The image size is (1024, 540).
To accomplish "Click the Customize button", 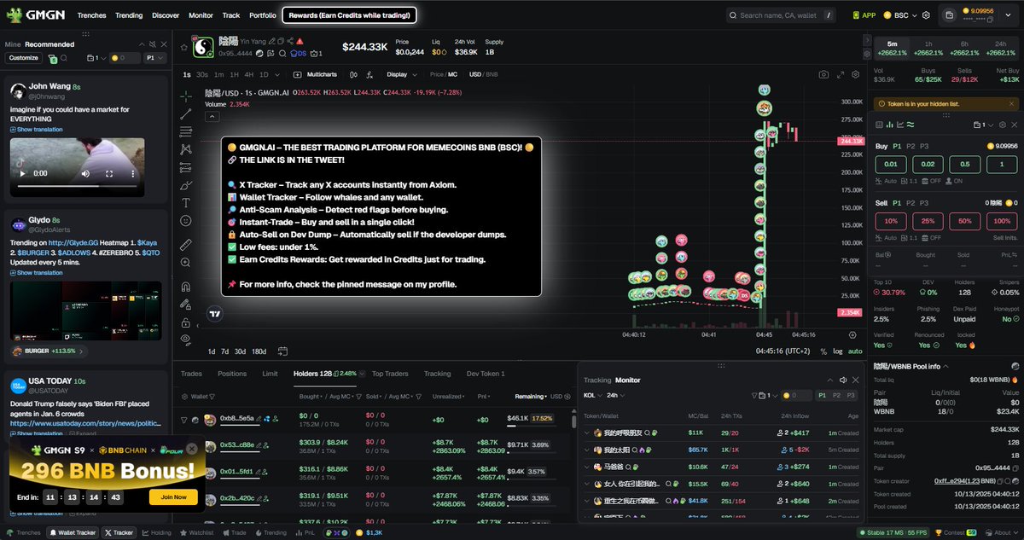I will point(24,58).
